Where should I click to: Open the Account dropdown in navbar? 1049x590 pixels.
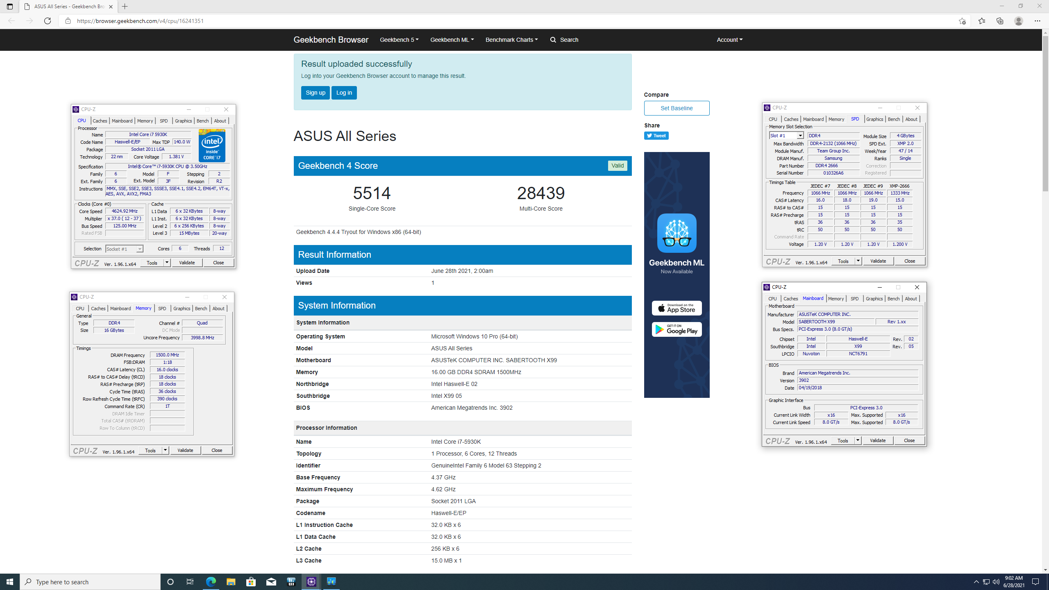729,40
